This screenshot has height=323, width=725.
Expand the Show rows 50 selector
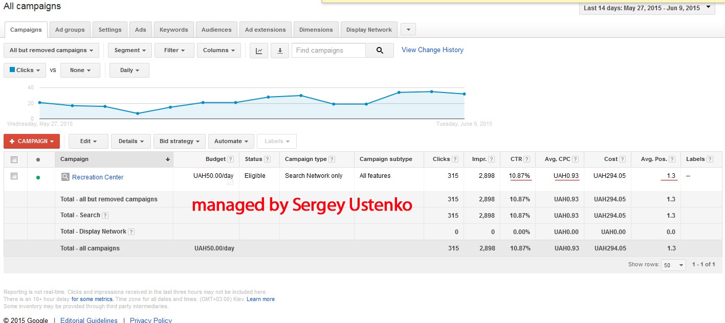673,265
